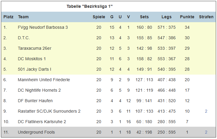Image resolution: width=217 pixels, height=139 pixels.
Task: Click team name Taraxacuma 26er
Action: (x=35, y=48)
